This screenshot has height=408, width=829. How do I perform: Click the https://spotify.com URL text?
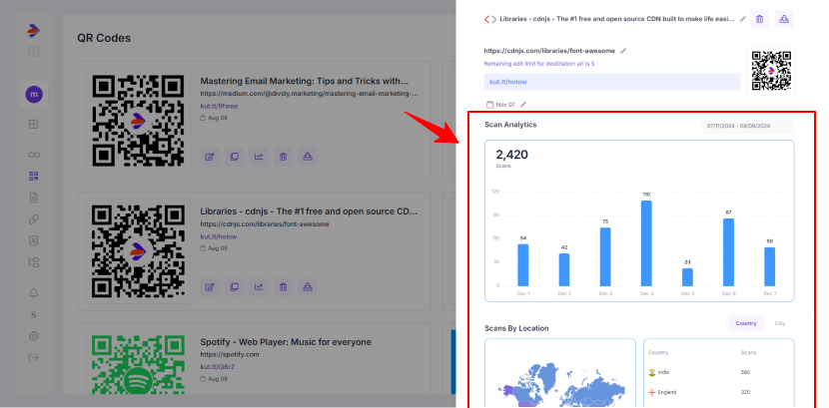(230, 355)
